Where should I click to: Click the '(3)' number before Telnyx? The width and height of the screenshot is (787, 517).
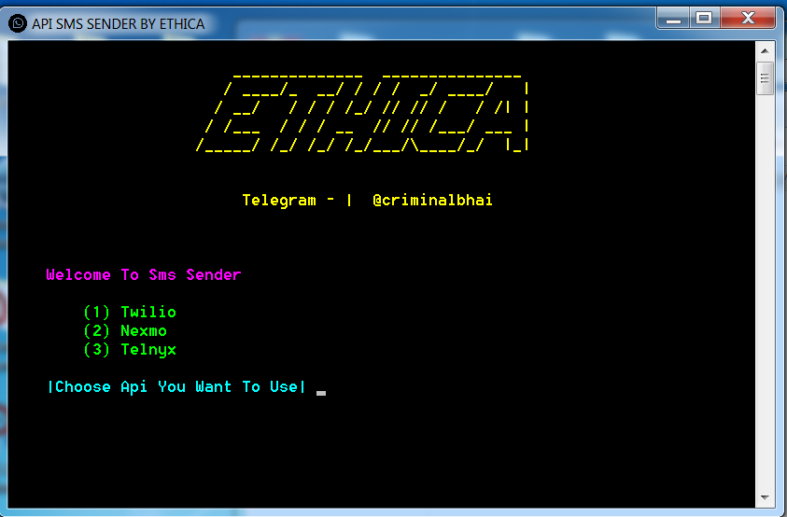(x=97, y=350)
